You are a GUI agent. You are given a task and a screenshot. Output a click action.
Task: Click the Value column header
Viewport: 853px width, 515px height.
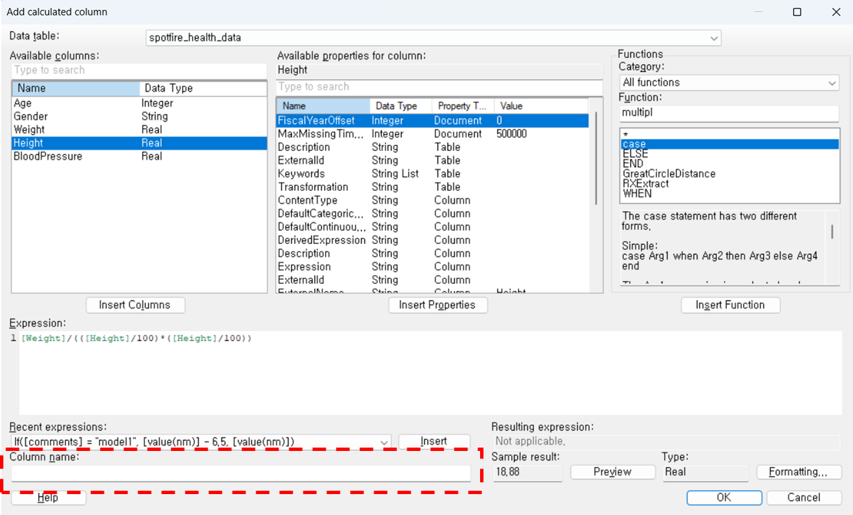tap(541, 106)
